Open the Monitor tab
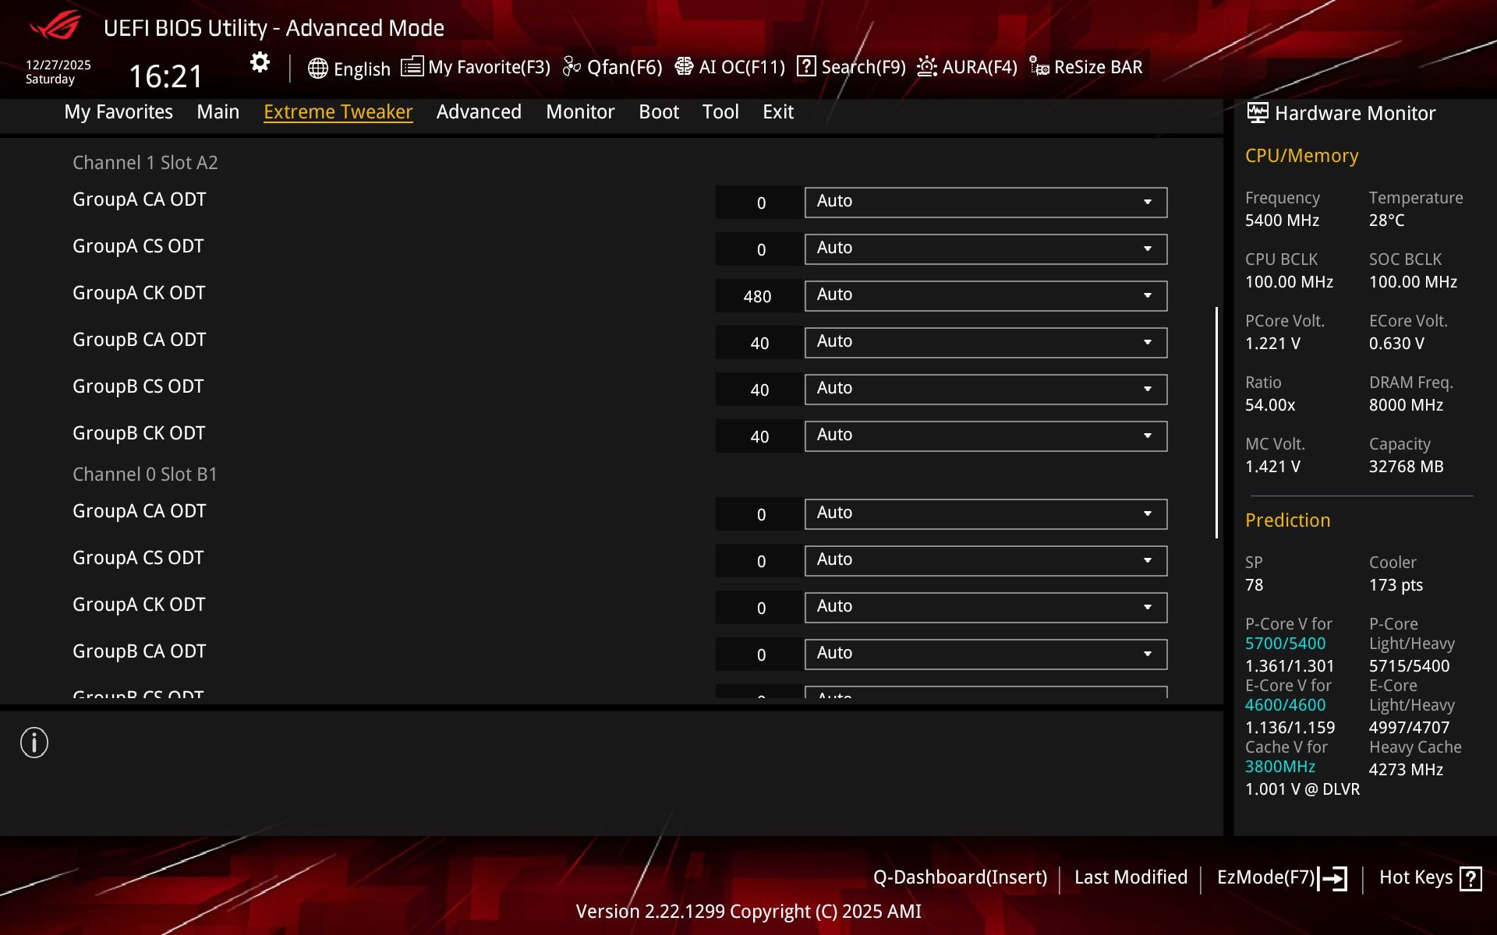Image resolution: width=1497 pixels, height=935 pixels. (580, 112)
